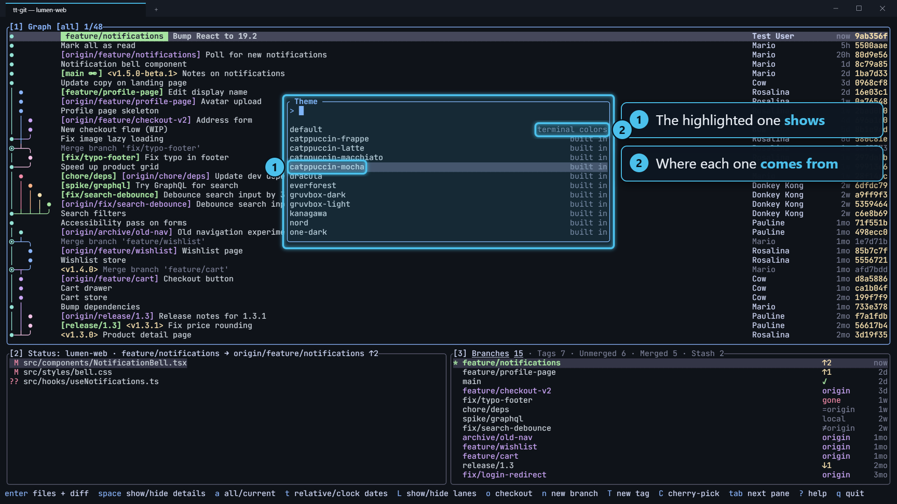Click the 'enter files + diff' hint
Screen dimensions: 897x504
47,493
